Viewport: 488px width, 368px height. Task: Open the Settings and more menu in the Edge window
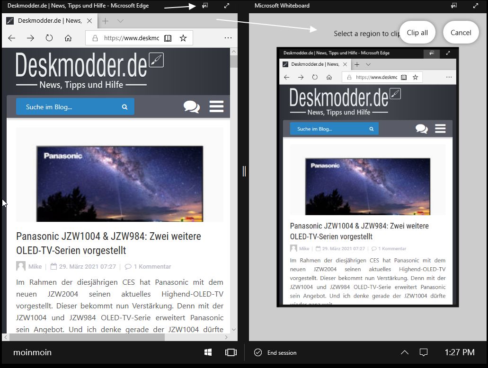pos(228,38)
